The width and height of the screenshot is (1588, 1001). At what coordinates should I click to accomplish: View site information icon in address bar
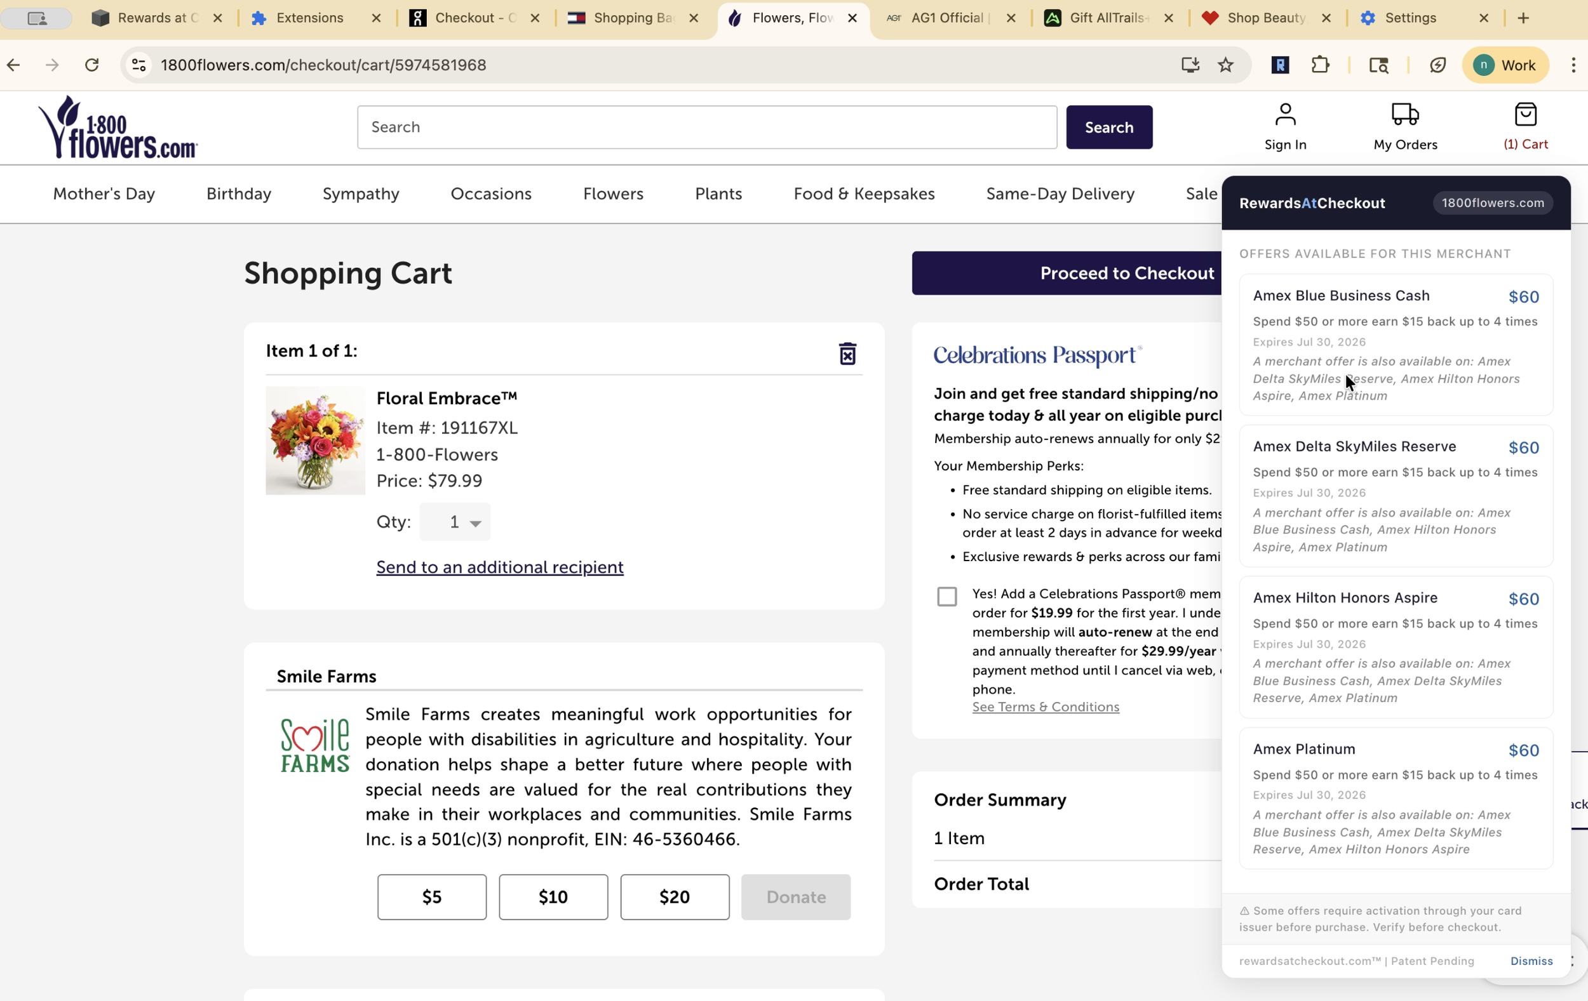(x=138, y=65)
